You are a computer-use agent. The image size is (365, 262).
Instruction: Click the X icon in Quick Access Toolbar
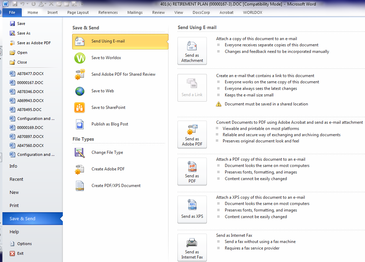(51, 4)
